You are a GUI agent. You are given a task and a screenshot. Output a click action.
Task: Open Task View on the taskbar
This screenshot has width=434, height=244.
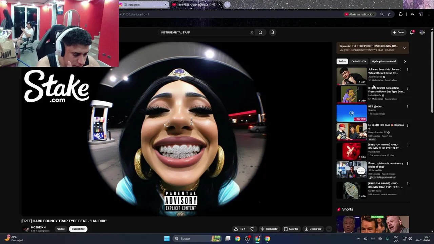click(x=228, y=239)
